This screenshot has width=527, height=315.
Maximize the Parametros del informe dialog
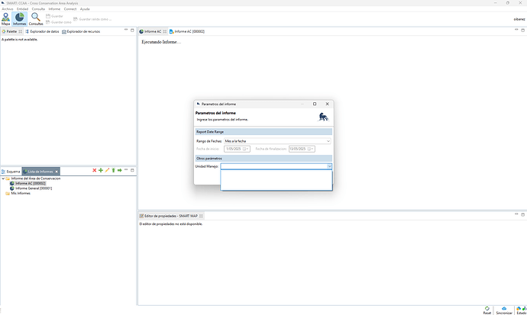point(315,104)
